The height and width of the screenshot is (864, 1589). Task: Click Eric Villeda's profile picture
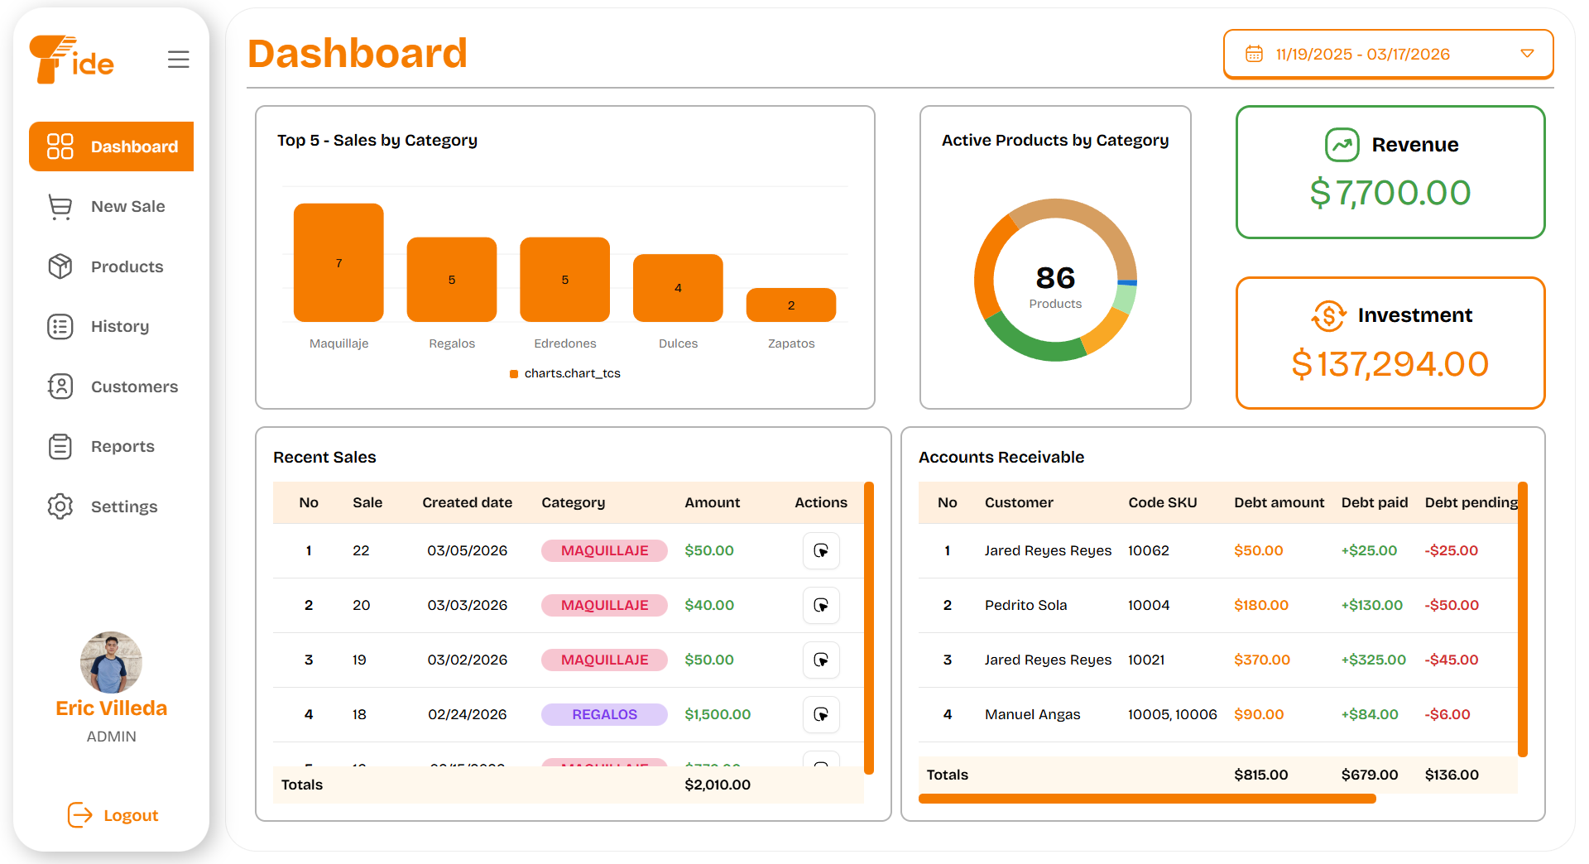[x=111, y=661]
